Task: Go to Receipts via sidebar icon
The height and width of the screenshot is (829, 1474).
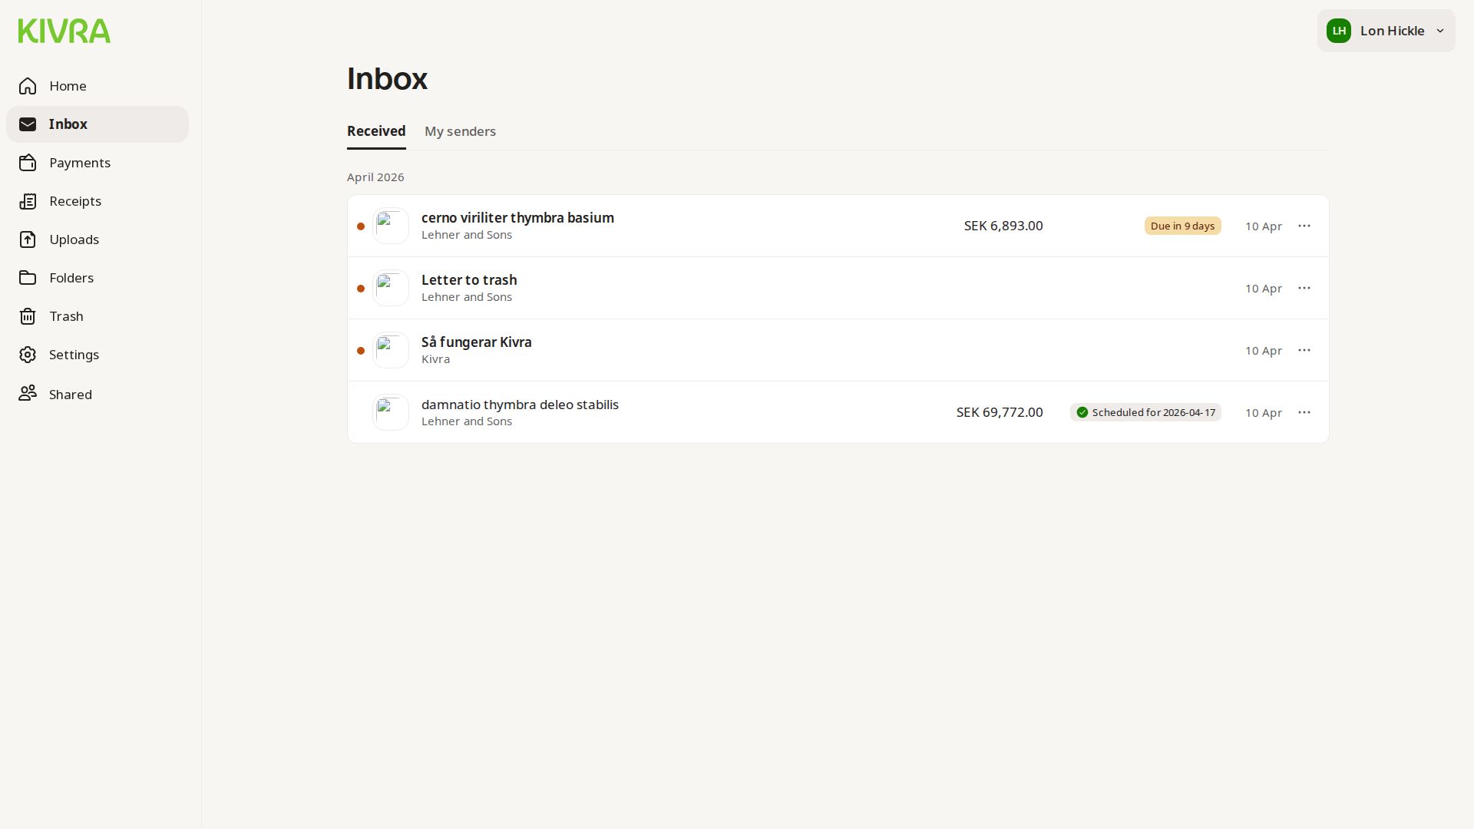Action: 28,201
